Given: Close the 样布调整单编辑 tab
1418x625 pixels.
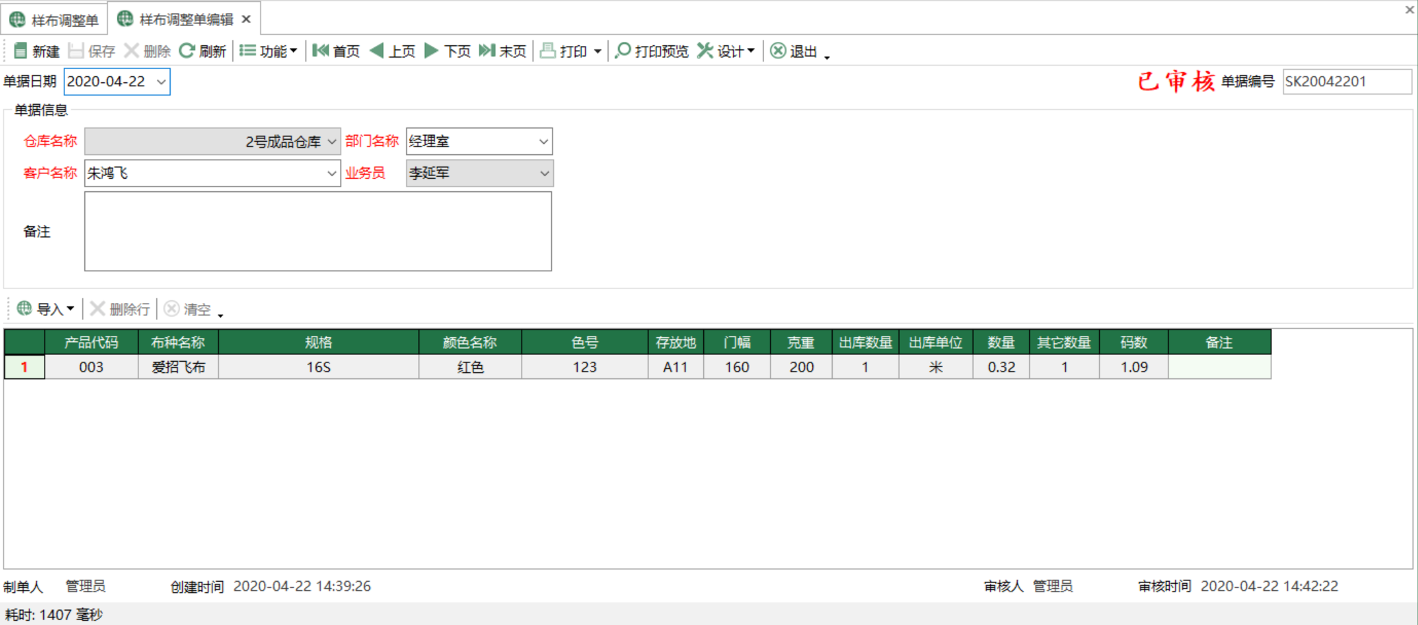Looking at the screenshot, I should (x=247, y=19).
